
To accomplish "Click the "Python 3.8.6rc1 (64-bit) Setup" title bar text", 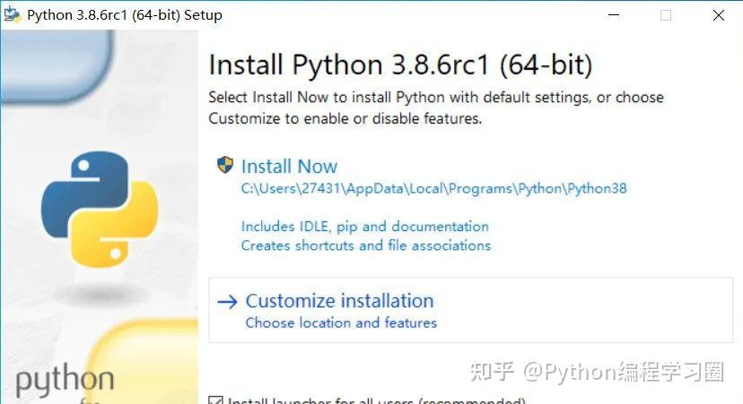I will point(125,15).
